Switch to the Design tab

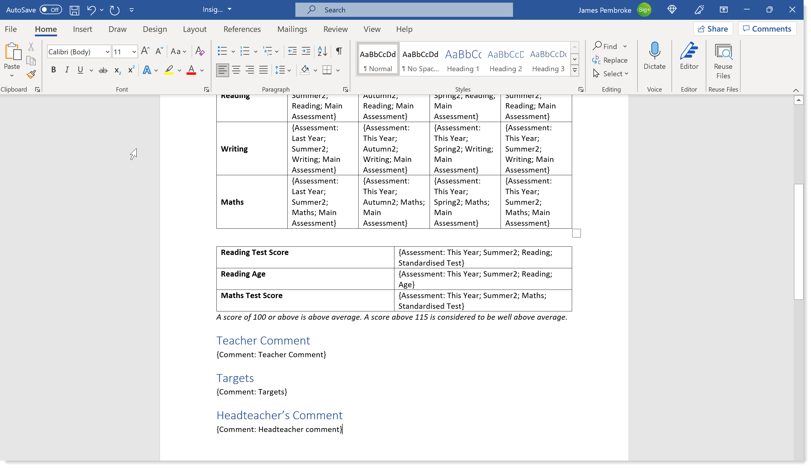[x=155, y=29]
